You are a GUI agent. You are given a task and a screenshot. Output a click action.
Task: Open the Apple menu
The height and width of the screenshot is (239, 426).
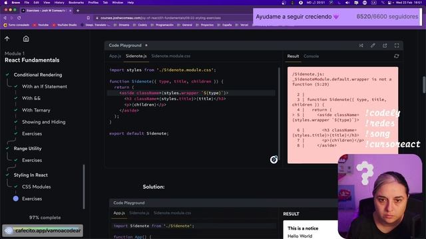[5, 3]
